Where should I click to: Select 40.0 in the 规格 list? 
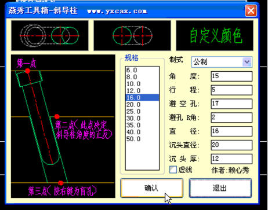(x=142, y=132)
